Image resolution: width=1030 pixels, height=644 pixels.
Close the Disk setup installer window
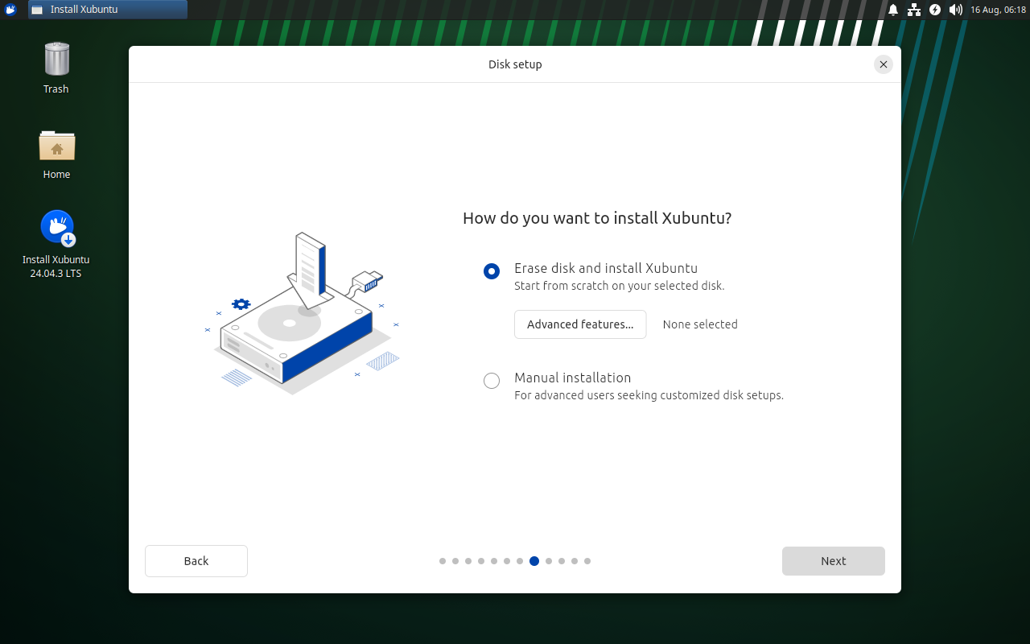pyautogui.click(x=884, y=64)
